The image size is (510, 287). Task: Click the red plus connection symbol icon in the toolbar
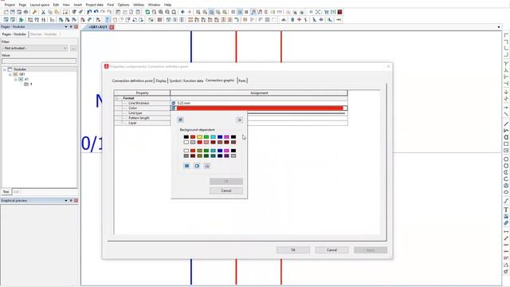point(300,20)
